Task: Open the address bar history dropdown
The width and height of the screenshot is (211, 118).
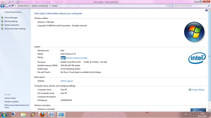Action: point(167,6)
